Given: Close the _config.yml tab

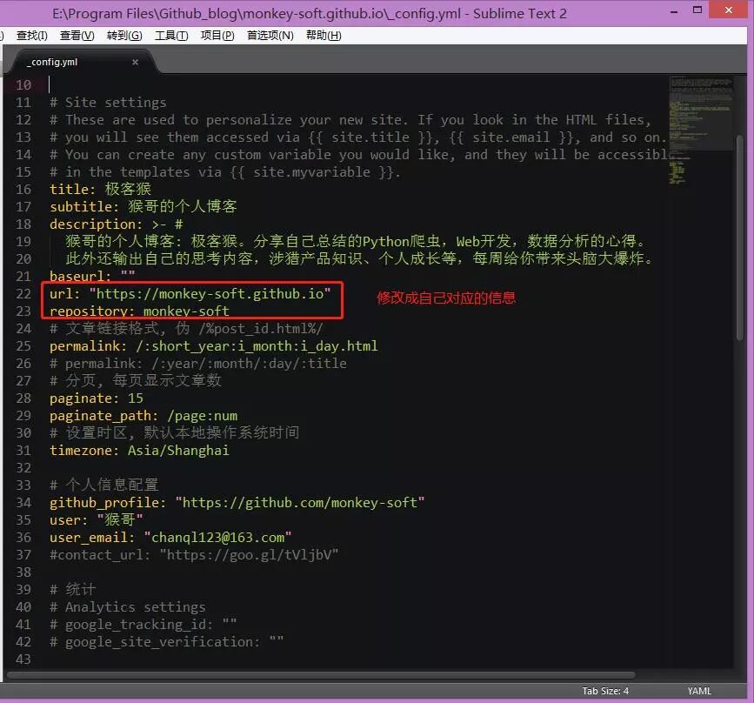Looking at the screenshot, I should click(135, 62).
